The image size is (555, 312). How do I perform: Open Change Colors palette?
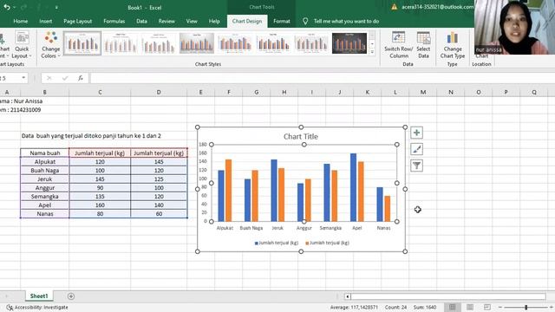click(x=50, y=45)
